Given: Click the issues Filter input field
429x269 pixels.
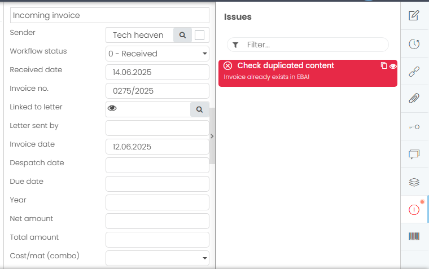Looking at the screenshot, I should click(x=313, y=45).
